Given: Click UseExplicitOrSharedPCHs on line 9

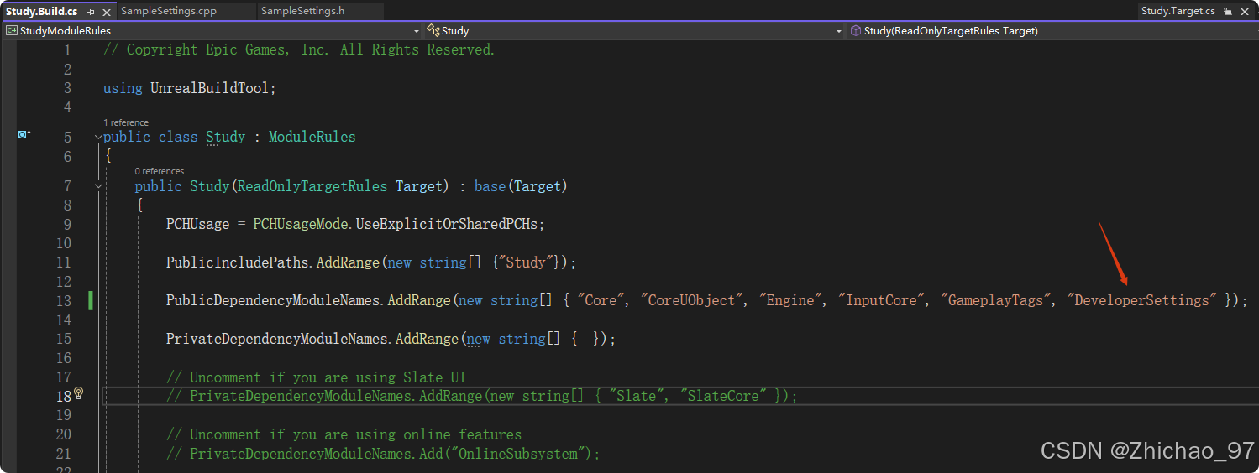Looking at the screenshot, I should pyautogui.click(x=447, y=224).
